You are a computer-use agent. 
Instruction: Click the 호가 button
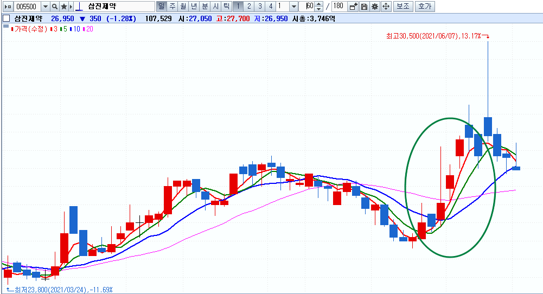(x=425, y=6)
